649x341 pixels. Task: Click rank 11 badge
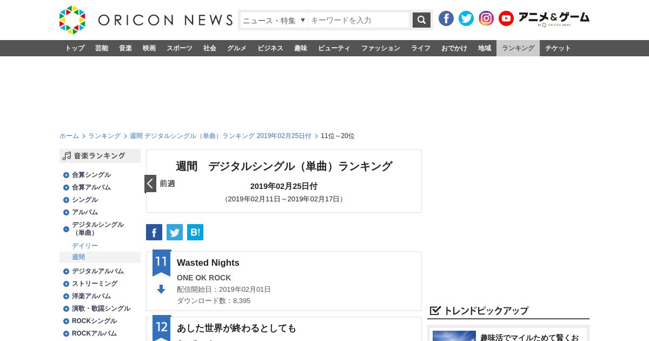[x=162, y=263]
